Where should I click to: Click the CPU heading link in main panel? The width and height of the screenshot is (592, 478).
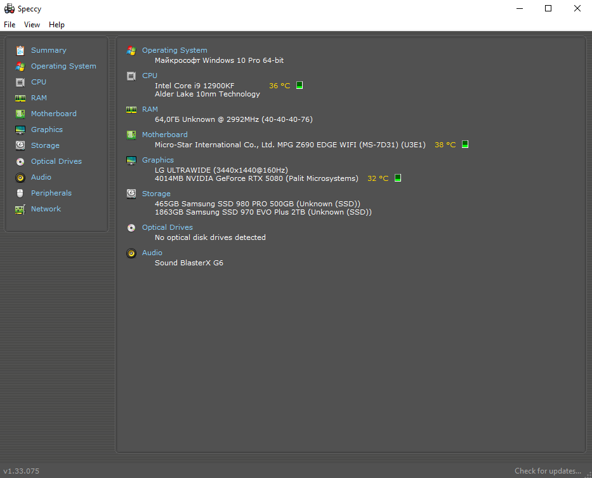pos(150,76)
